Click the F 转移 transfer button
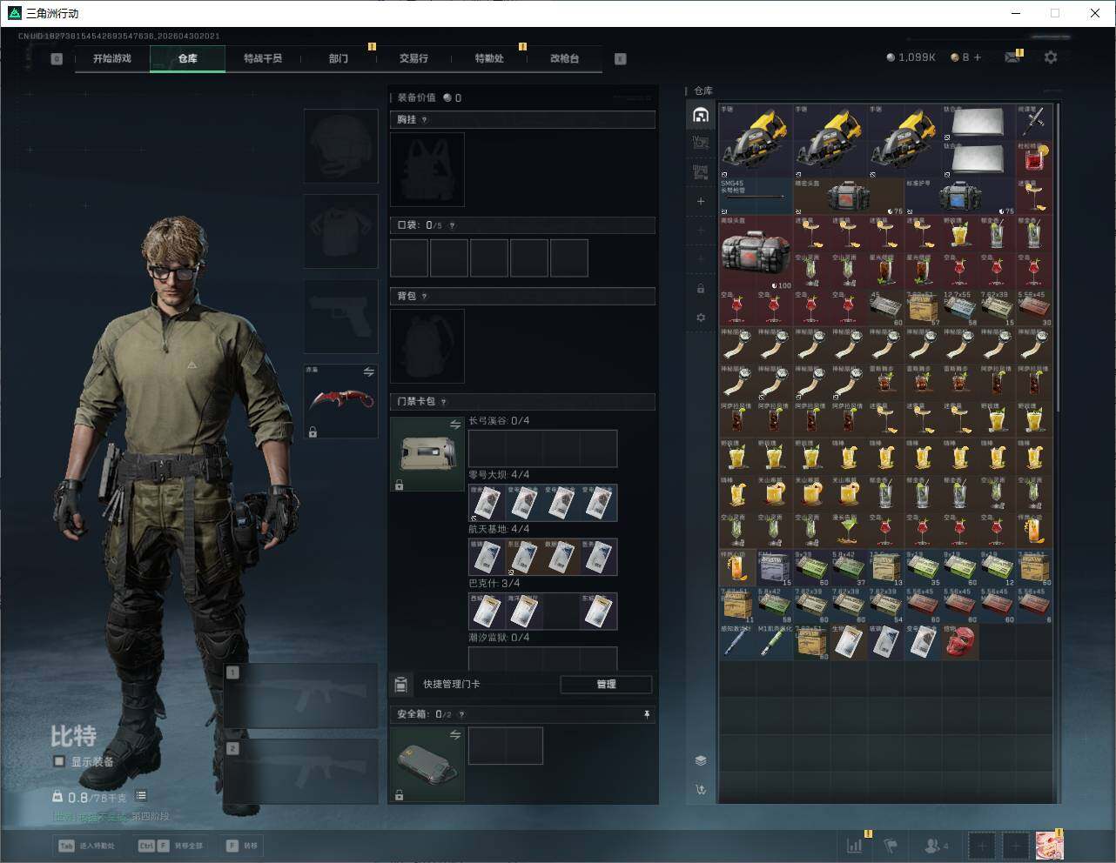 [242, 846]
